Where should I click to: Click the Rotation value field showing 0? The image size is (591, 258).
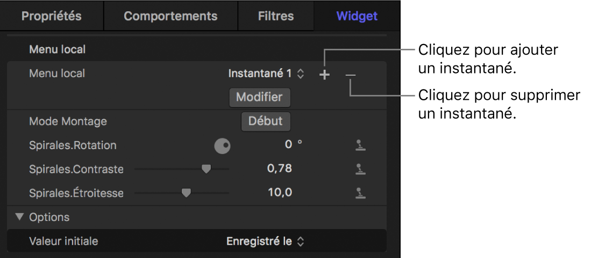[x=288, y=145]
